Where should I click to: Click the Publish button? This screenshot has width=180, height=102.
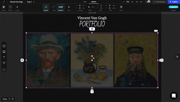coord(174,2)
